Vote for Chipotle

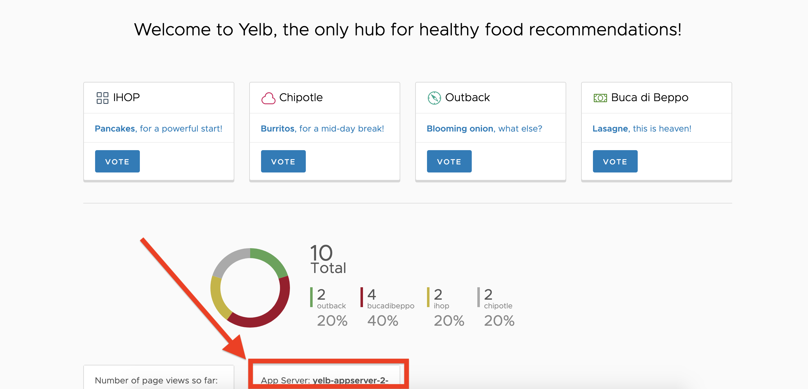coord(283,161)
